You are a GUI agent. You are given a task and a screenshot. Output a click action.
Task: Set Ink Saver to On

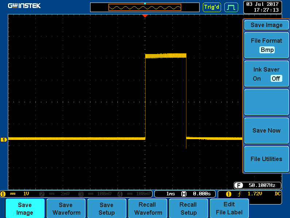tap(257, 79)
